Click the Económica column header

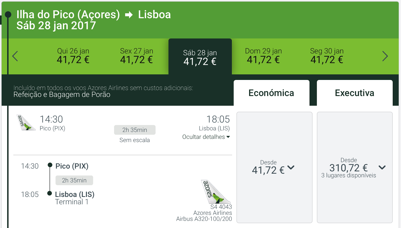click(x=271, y=93)
